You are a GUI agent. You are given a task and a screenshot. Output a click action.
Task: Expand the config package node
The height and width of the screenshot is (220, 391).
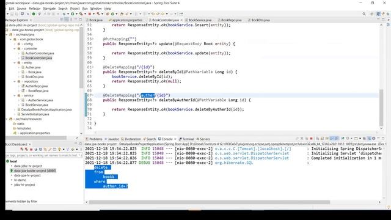pos(15,44)
